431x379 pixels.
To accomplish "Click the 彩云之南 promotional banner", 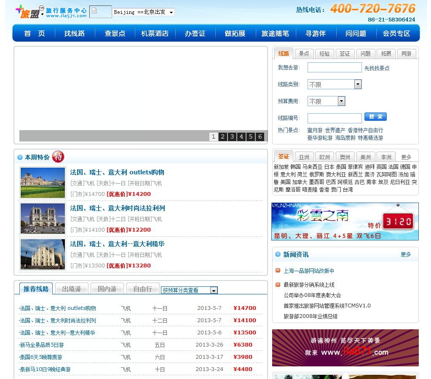I will pos(345,222).
